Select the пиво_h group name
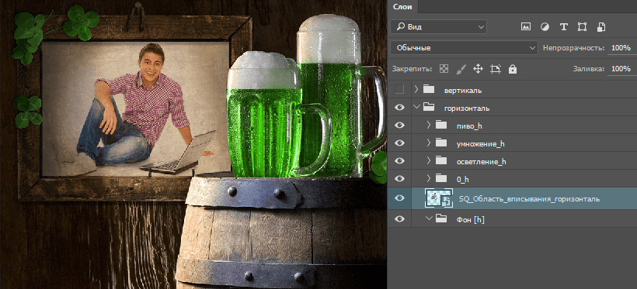Screen dimensions: 637x289 [x=469, y=126]
